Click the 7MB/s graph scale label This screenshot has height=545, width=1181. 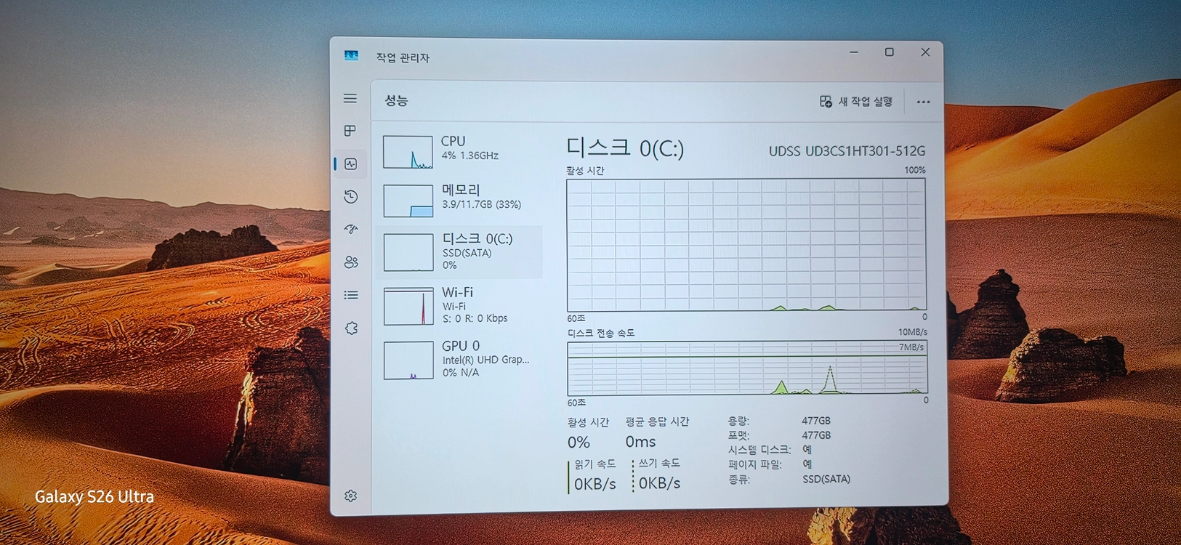coord(911,347)
